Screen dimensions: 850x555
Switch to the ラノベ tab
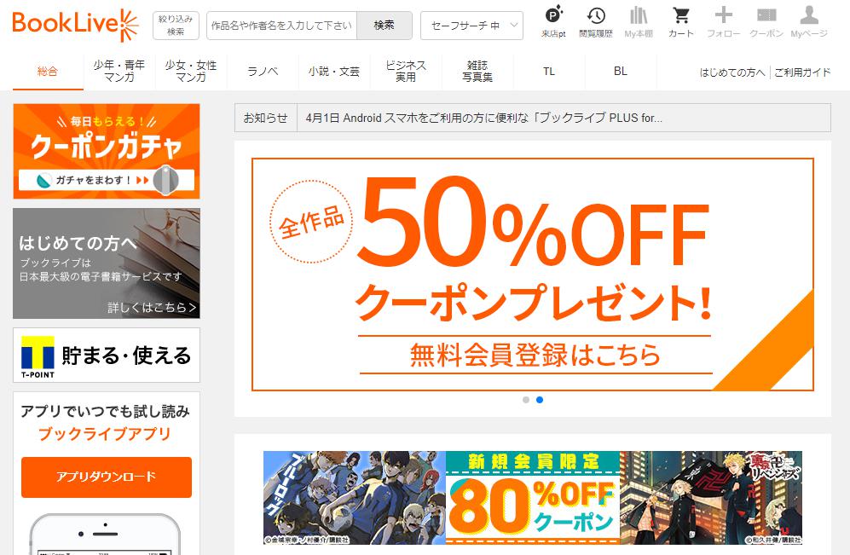coord(263,71)
